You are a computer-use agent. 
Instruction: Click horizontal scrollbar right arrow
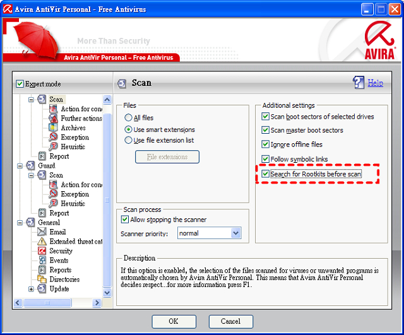(x=97, y=303)
